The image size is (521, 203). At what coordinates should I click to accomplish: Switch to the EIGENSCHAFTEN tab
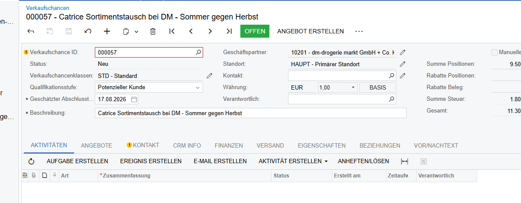tap(322, 145)
